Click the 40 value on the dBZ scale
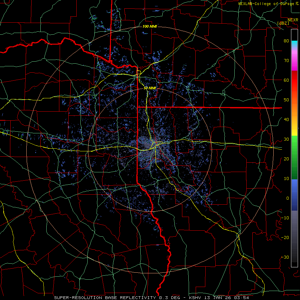Image resolution: width=300 pixels, height=300 pixels. (286, 120)
